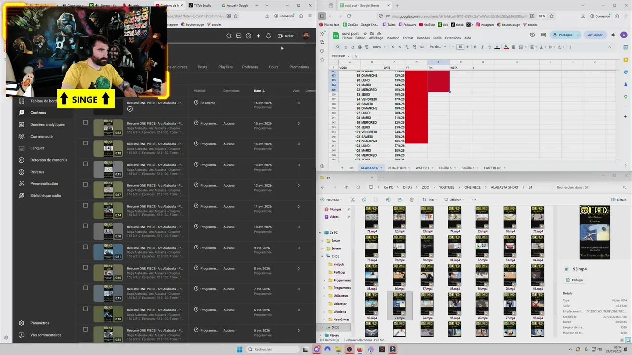Image resolution: width=632 pixels, height=355 pixels.
Task: Open the Trier dropdown in File Explorer
Action: click(x=430, y=200)
